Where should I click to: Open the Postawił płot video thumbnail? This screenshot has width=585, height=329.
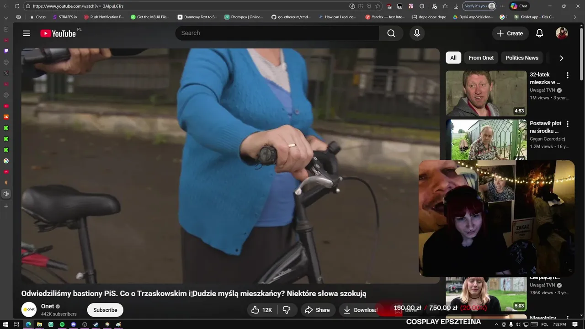point(486,140)
